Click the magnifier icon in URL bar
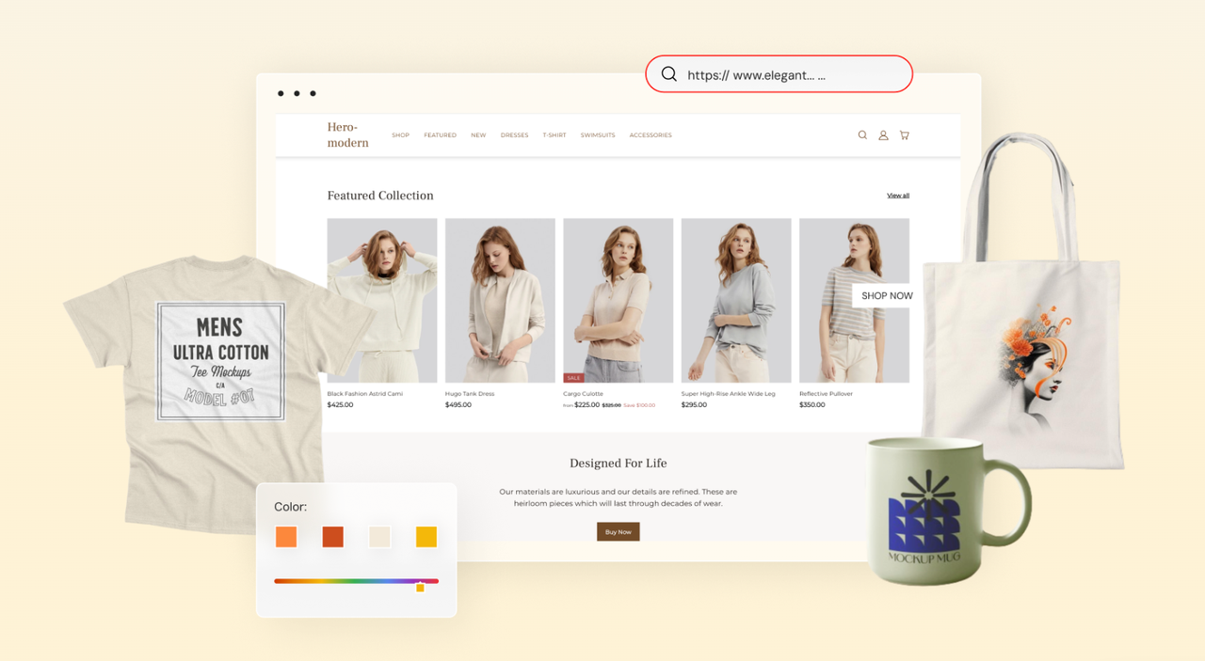This screenshot has width=1205, height=661. pyautogui.click(x=669, y=74)
